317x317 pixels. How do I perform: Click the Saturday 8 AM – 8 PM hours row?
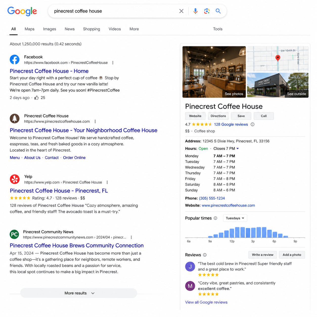coord(210,185)
